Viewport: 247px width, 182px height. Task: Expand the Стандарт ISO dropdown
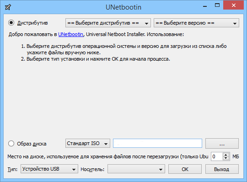point(88,143)
